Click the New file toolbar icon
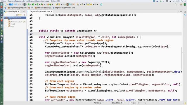187x105 pixels. click(6, 5)
